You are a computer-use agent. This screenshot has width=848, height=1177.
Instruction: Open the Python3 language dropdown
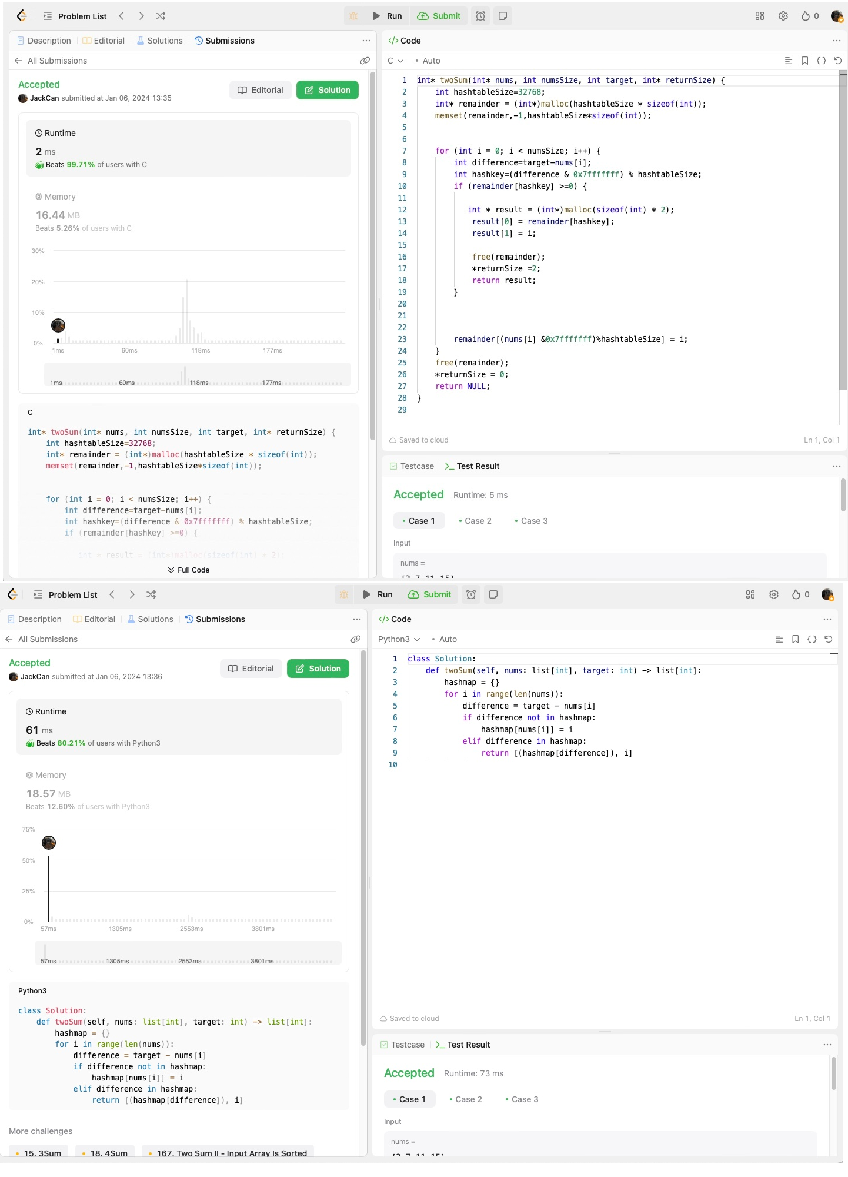click(x=399, y=639)
